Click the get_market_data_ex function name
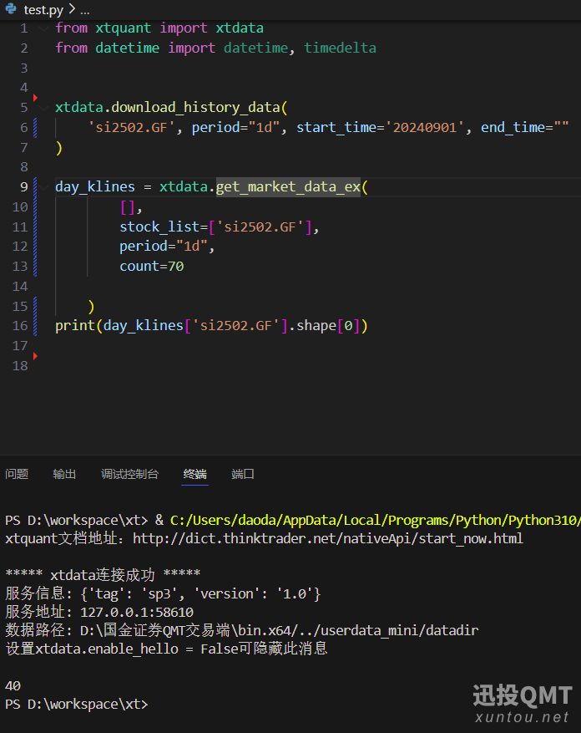Image resolution: width=581 pixels, height=733 pixels. (288, 187)
